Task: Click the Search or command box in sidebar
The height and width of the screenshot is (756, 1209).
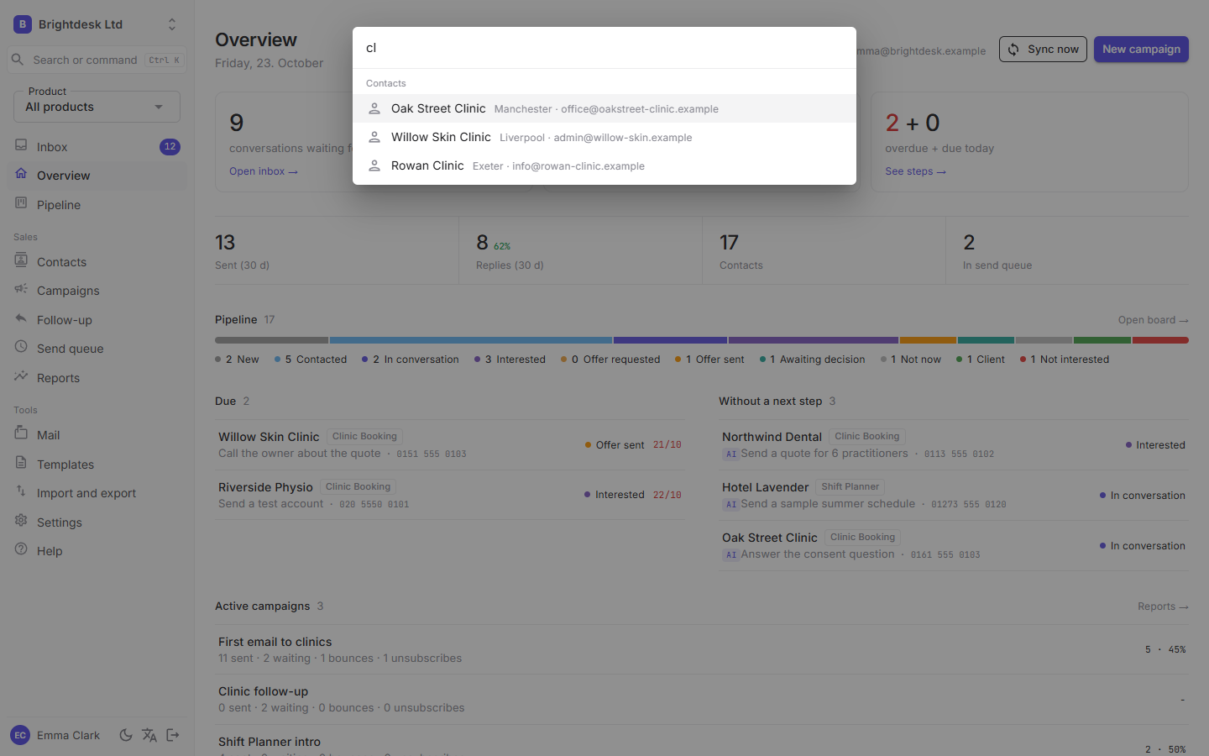Action: [x=97, y=60]
